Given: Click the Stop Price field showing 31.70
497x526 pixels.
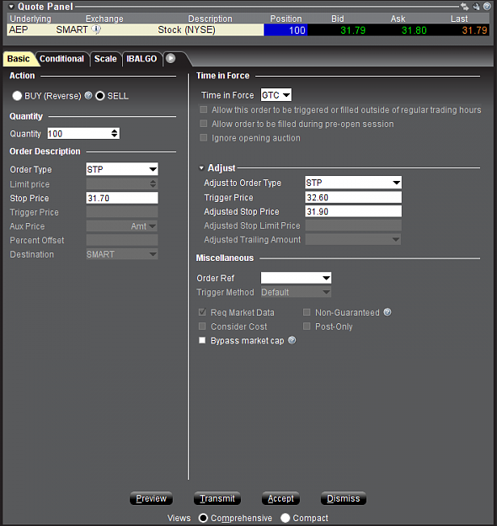Looking at the screenshot, I should [x=122, y=198].
